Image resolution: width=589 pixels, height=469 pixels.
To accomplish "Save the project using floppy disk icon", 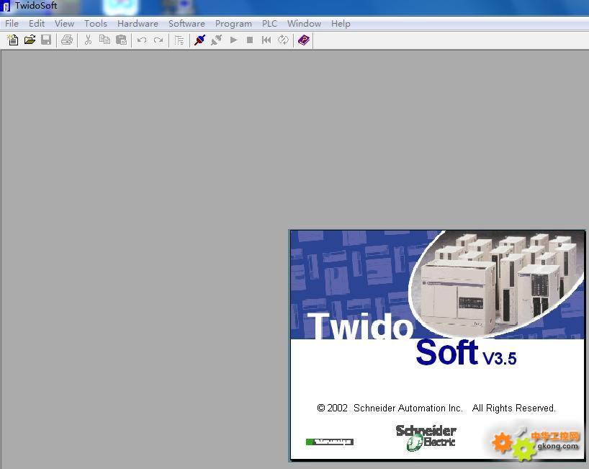I will 46,40.
